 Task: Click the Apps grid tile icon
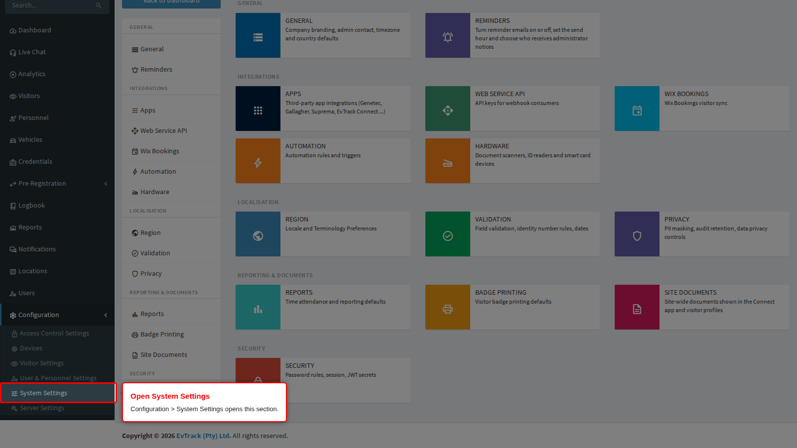[258, 111]
